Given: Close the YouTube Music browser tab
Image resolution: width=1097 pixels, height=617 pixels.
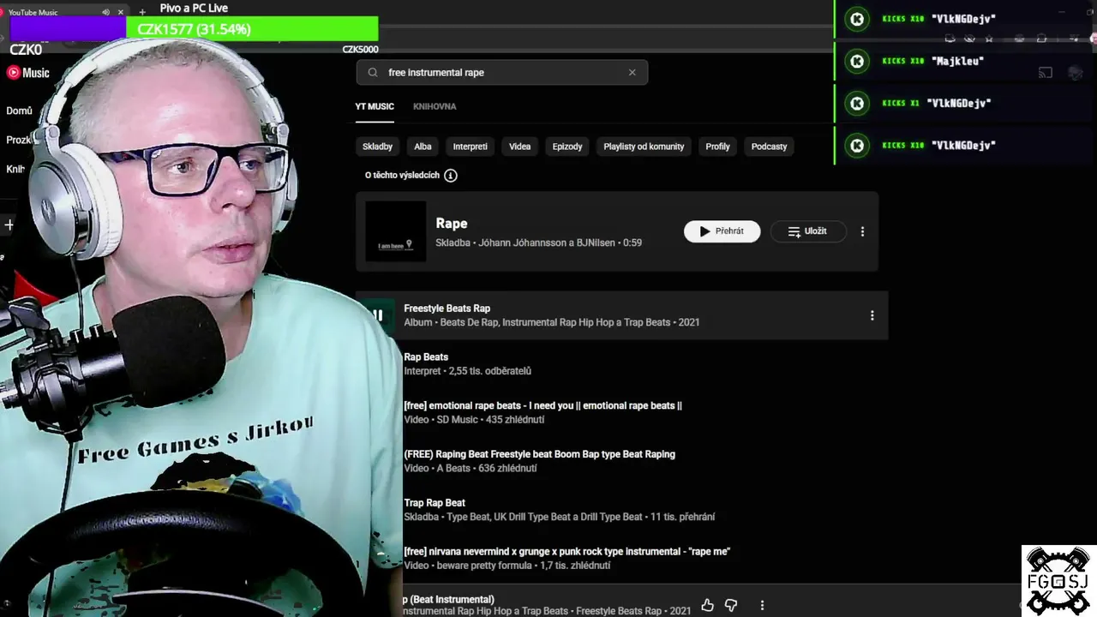Looking at the screenshot, I should click(x=120, y=12).
